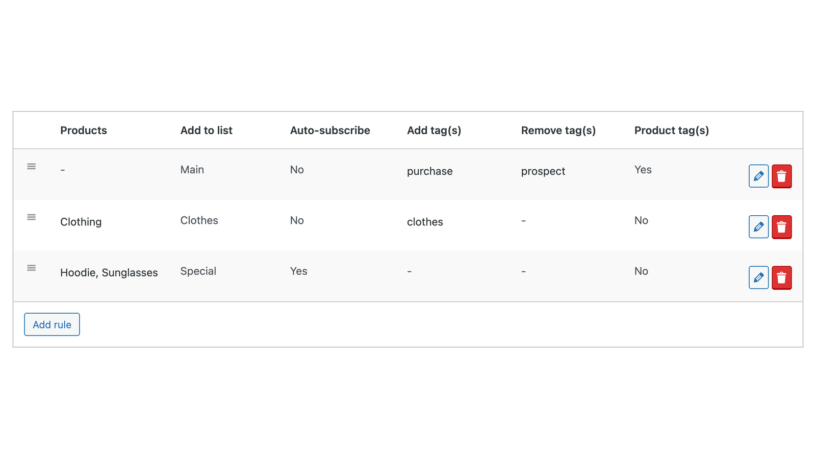The image size is (816, 459).
Task: Click the 'prospect' remove tag
Action: pos(543,171)
